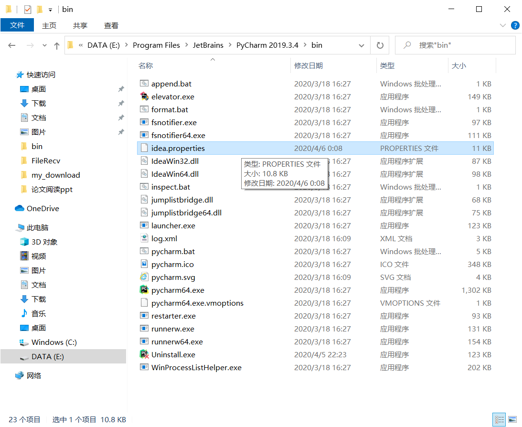
Task: Switch to details view layout
Action: coord(500,419)
